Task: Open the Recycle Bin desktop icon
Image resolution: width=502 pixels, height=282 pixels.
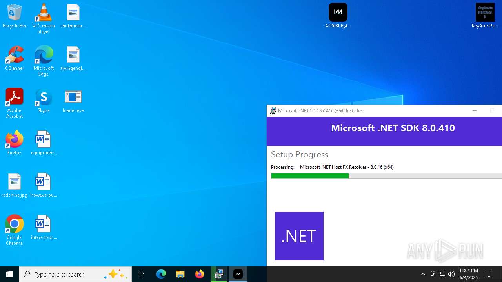Action: pyautogui.click(x=15, y=16)
